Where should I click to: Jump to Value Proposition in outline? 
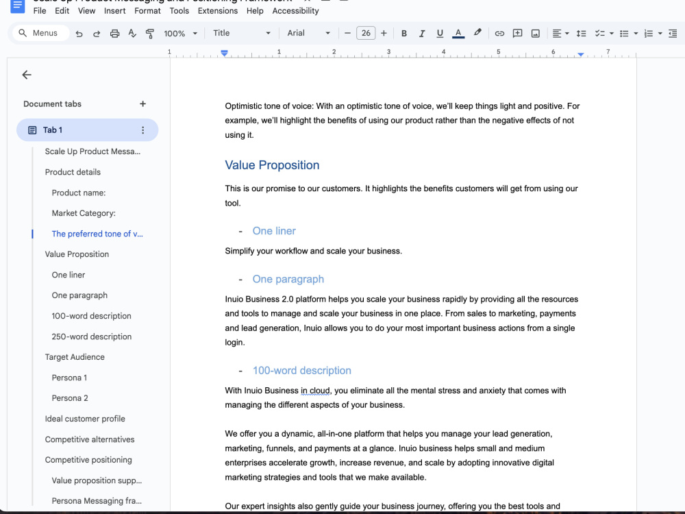77,254
